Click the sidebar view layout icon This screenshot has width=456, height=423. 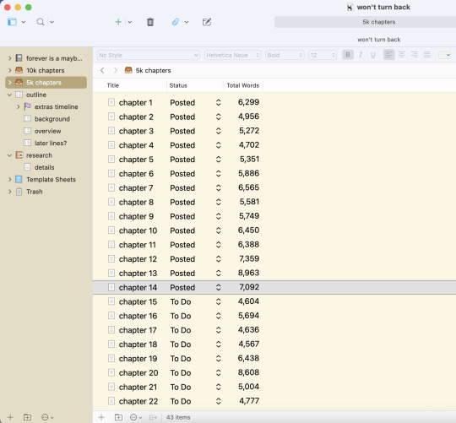(12, 22)
